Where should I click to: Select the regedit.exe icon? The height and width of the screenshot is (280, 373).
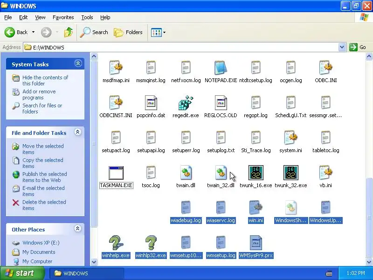tap(186, 103)
